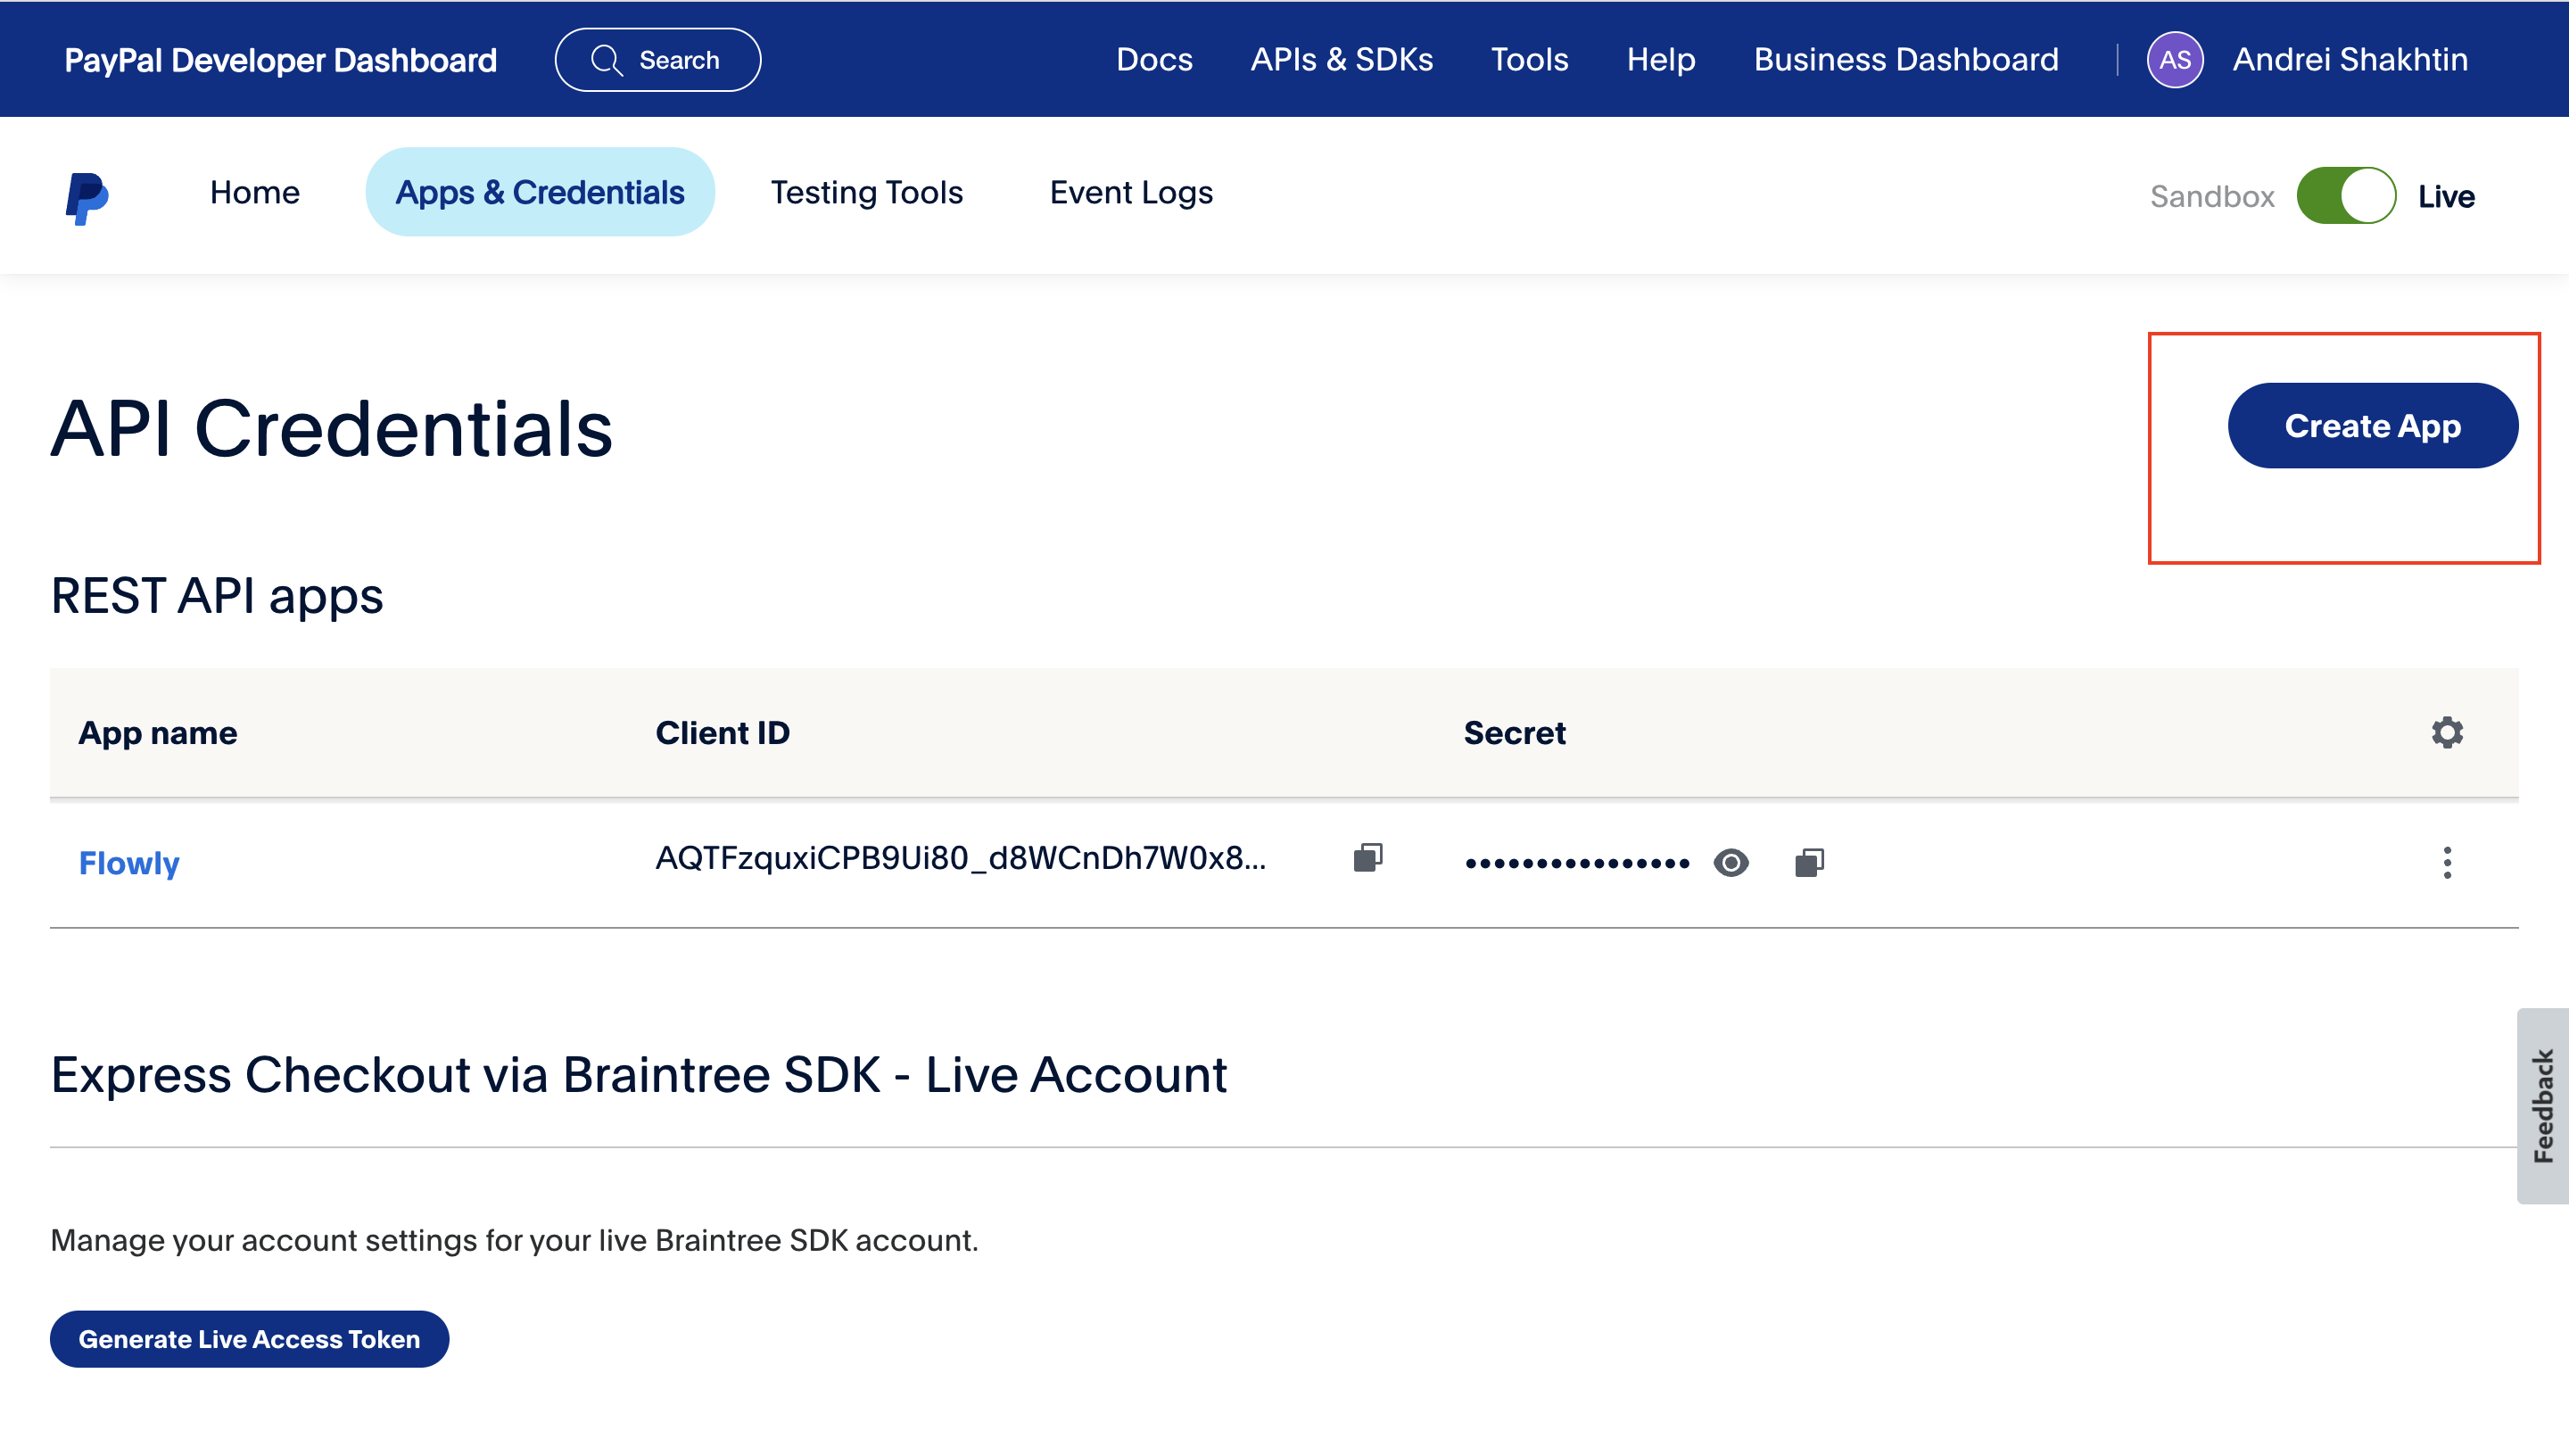Switch to the Testing Tools tab
The height and width of the screenshot is (1456, 2569).
pyautogui.click(x=865, y=192)
